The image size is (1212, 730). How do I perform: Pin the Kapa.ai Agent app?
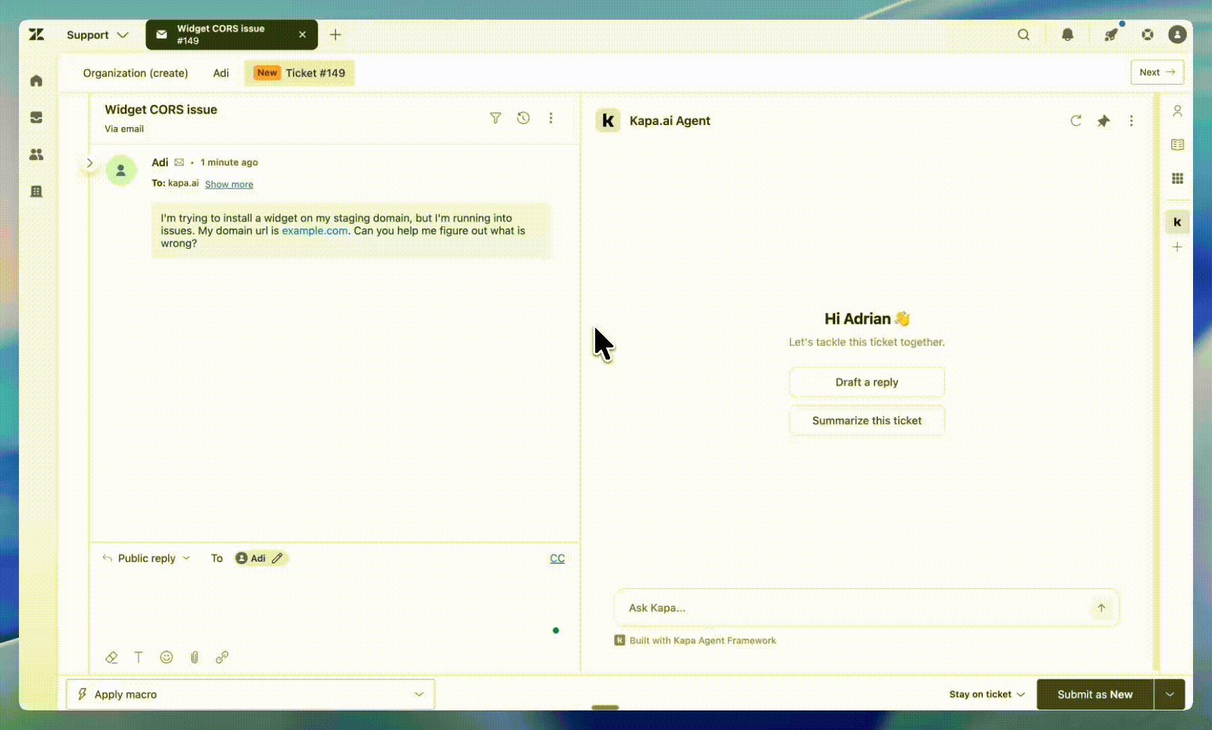pos(1104,121)
